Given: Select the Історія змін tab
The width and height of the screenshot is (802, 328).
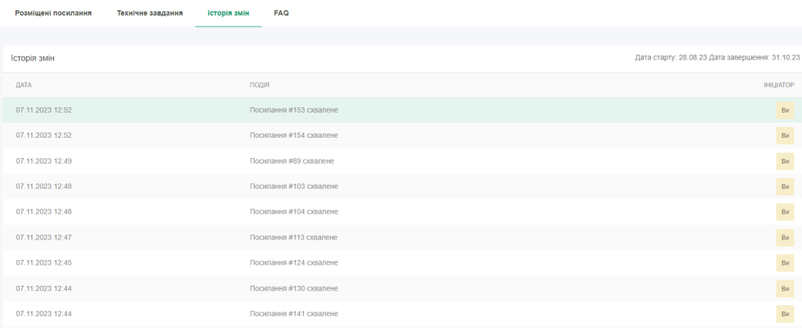Looking at the screenshot, I should [228, 13].
